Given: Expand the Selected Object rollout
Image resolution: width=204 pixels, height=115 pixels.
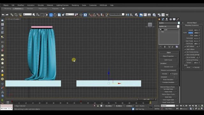Looking at the screenshot, I should [x=192, y=23].
